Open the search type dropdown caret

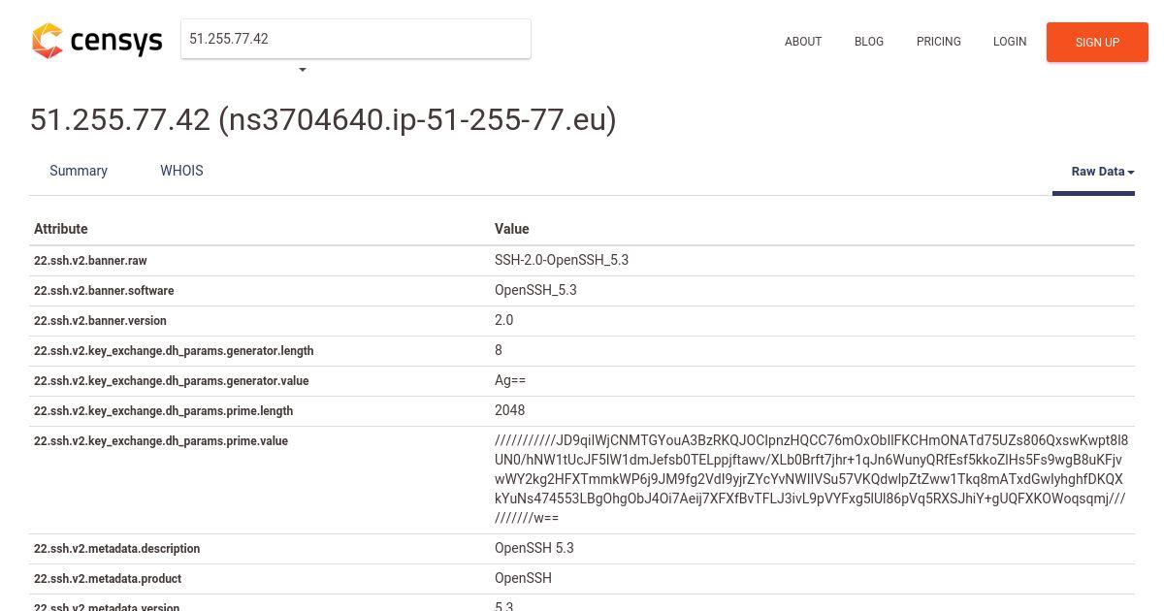coord(303,70)
